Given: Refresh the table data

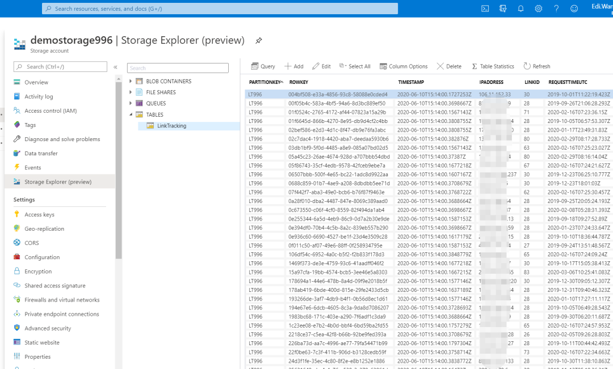Looking at the screenshot, I should [x=537, y=66].
